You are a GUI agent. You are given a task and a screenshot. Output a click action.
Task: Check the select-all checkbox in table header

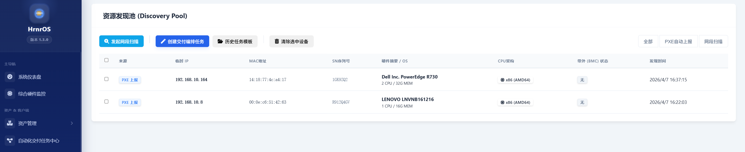(107, 60)
